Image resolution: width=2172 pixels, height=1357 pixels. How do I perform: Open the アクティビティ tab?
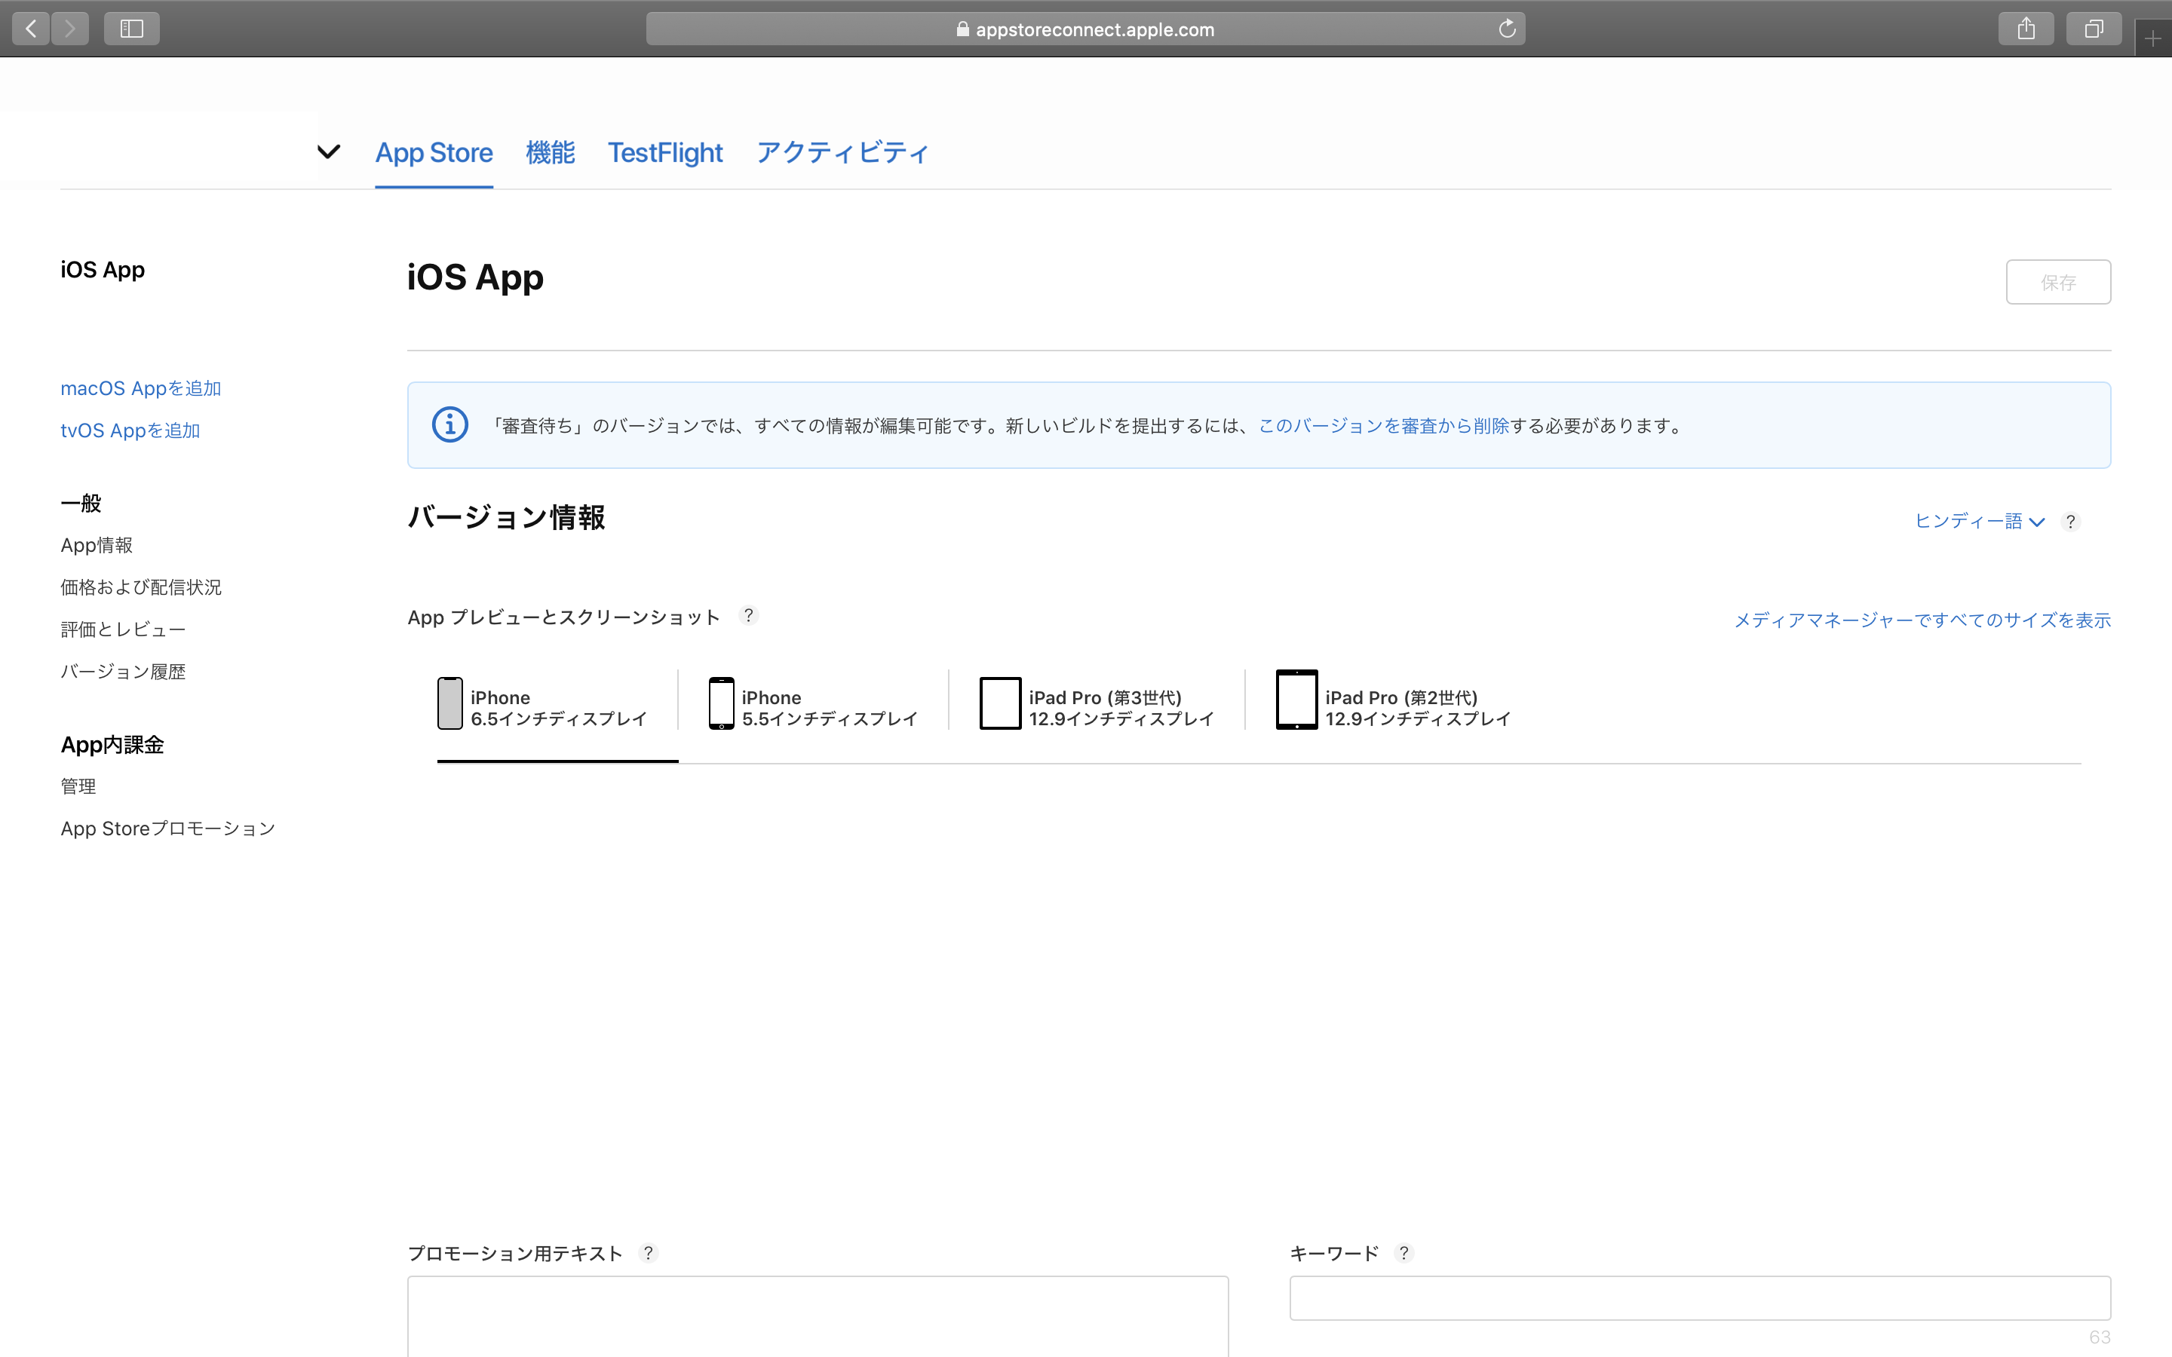(x=842, y=152)
